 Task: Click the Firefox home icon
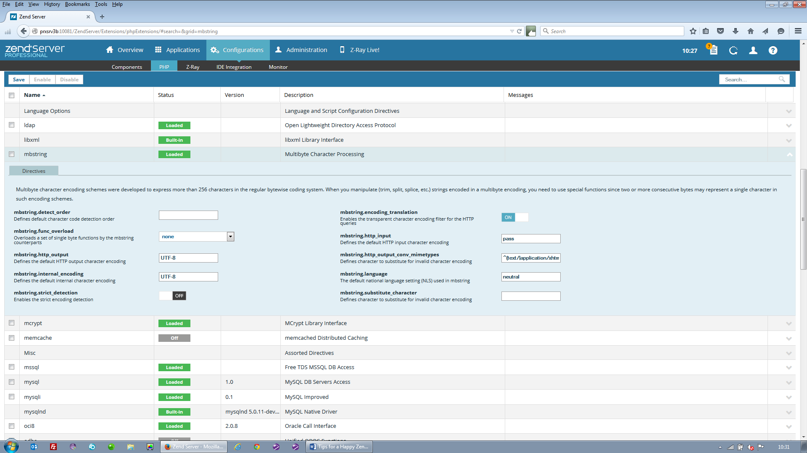(x=751, y=31)
